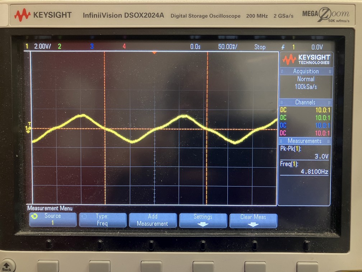
Task: Click the Stop run status indicator
Action: click(260, 47)
